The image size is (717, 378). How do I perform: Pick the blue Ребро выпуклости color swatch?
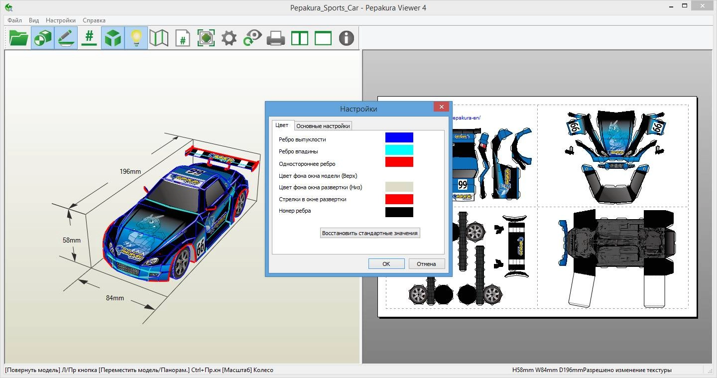399,137
